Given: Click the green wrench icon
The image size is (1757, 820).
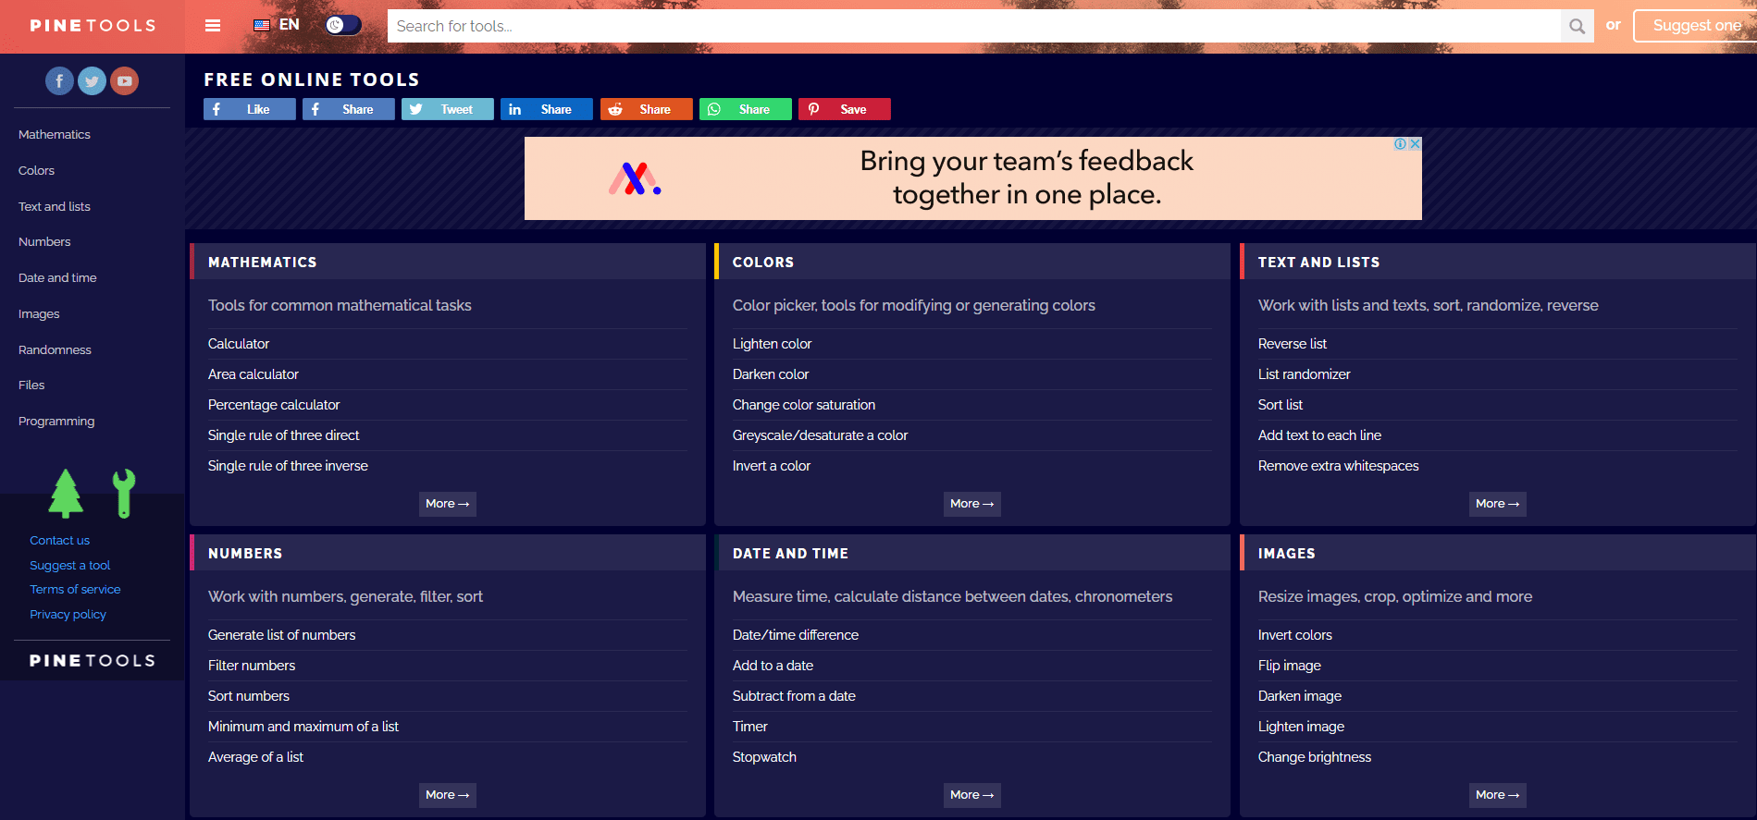Looking at the screenshot, I should pyautogui.click(x=124, y=493).
